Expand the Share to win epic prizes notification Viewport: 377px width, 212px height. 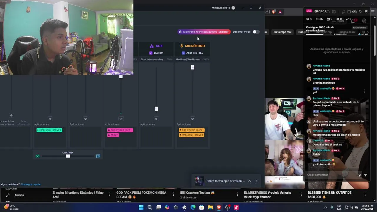249,181
